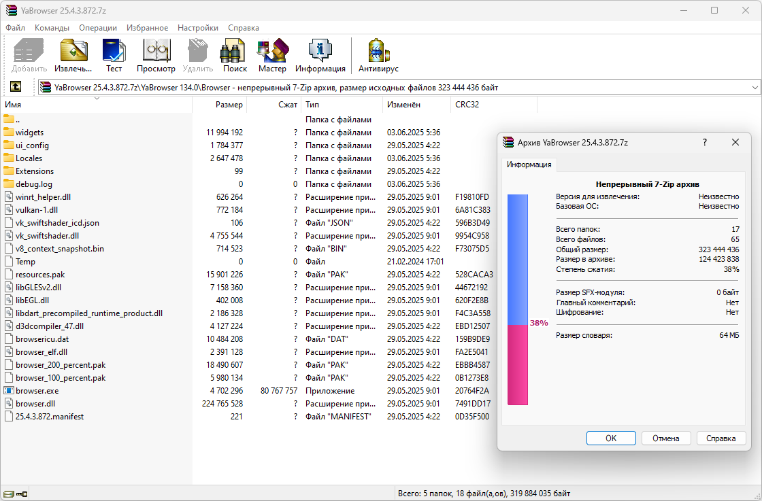The width and height of the screenshot is (762, 501).
Task: Click the Справка button in the dialog
Action: (x=720, y=438)
